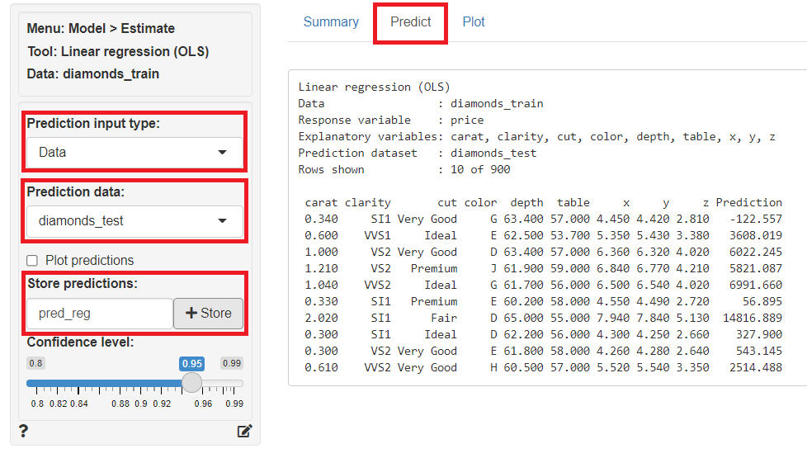807x458 pixels.
Task: Click the pred_reg store name field
Action: click(x=100, y=314)
